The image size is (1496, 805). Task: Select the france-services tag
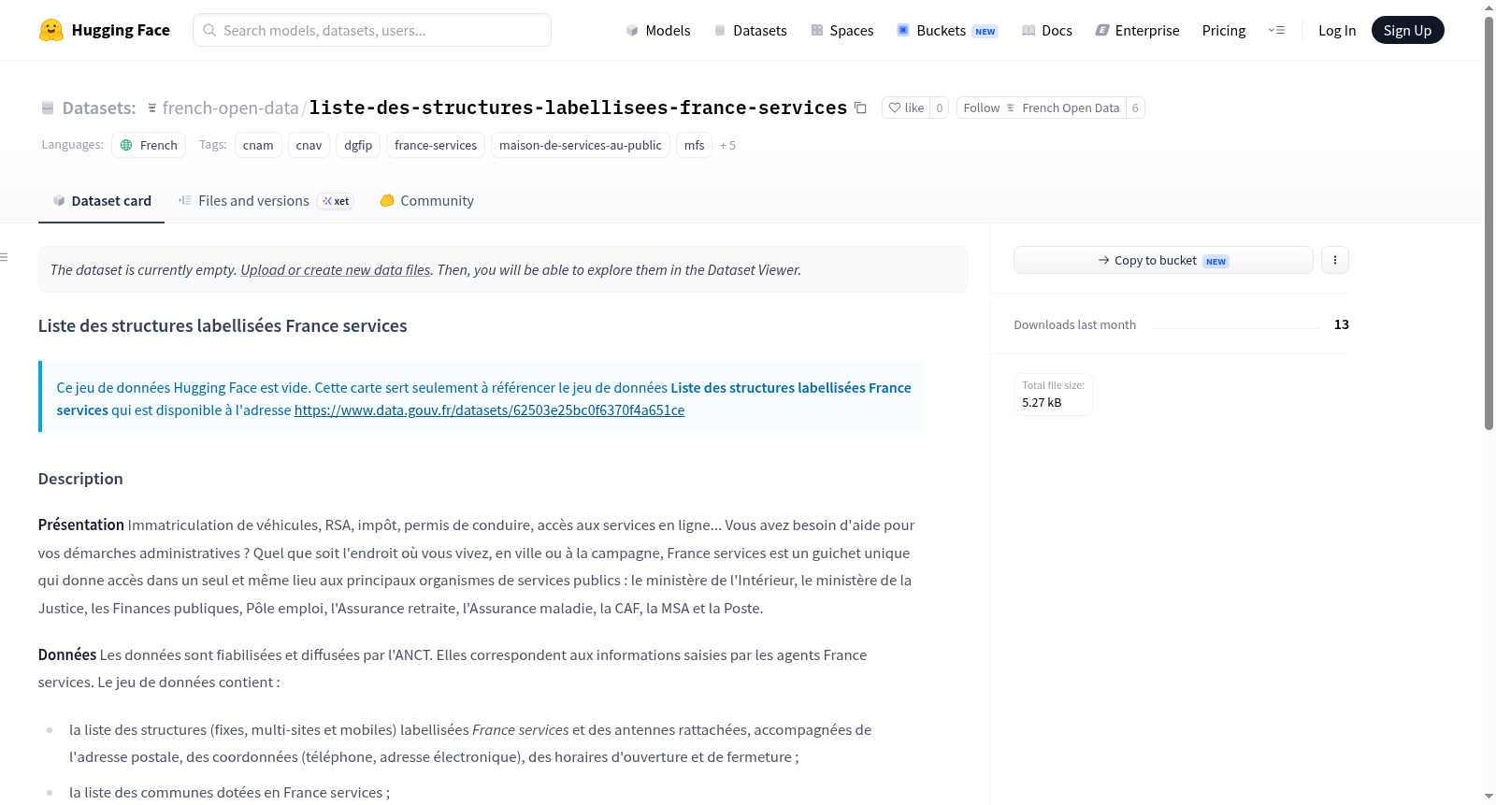click(x=436, y=145)
